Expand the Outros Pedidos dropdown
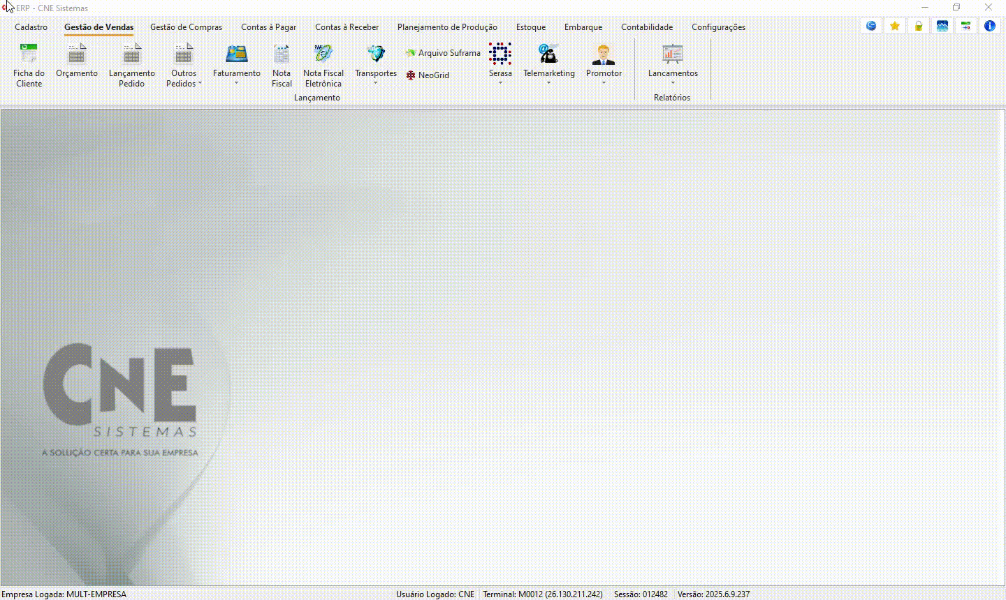This screenshot has height=600, width=1006. coord(200,84)
